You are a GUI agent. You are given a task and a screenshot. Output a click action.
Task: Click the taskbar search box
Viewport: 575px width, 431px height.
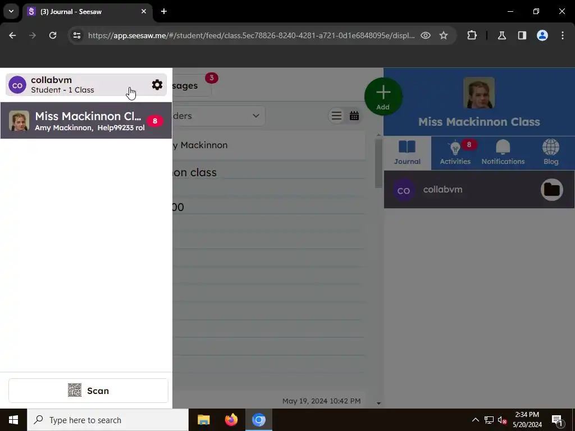[x=108, y=420]
